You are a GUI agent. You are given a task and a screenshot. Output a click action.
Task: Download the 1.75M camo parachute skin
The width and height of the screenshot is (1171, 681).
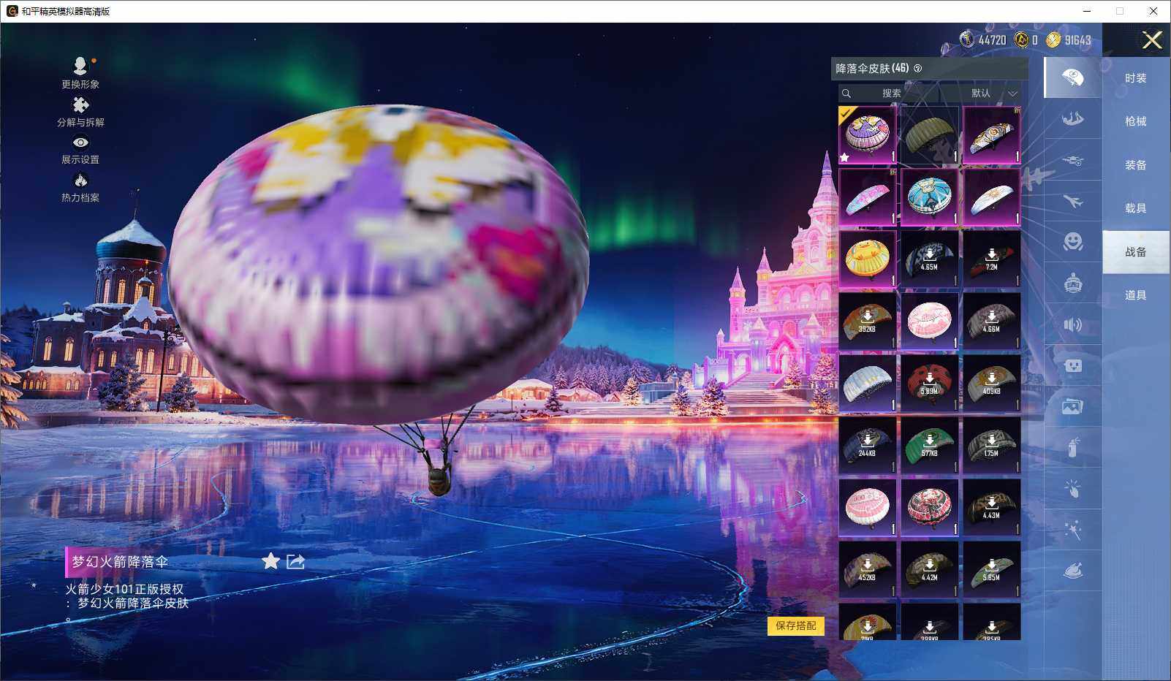[991, 445]
